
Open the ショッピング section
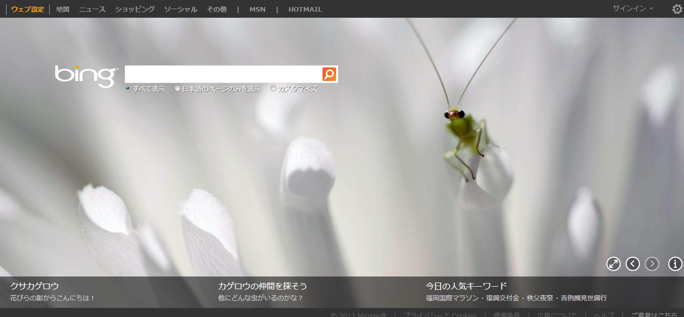pyautogui.click(x=135, y=9)
